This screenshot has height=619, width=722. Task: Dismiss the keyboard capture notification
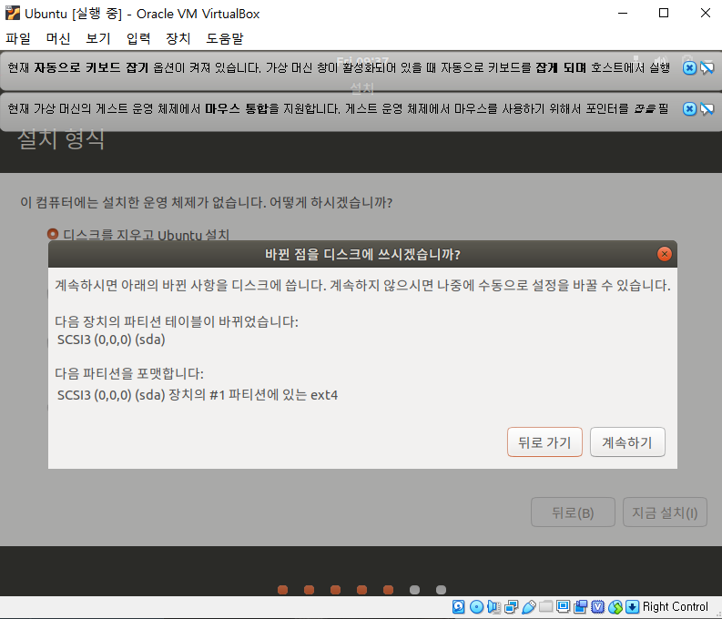pyautogui.click(x=689, y=68)
